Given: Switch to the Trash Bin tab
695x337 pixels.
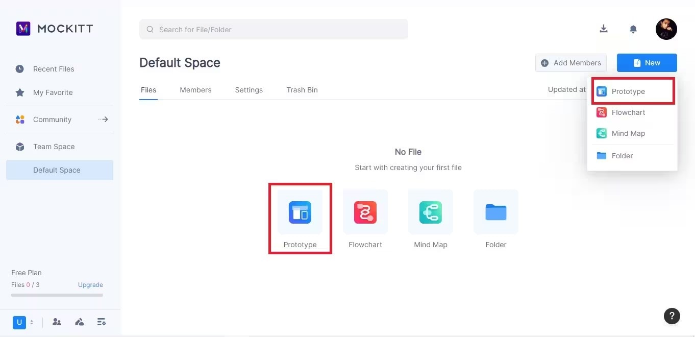Looking at the screenshot, I should [302, 90].
